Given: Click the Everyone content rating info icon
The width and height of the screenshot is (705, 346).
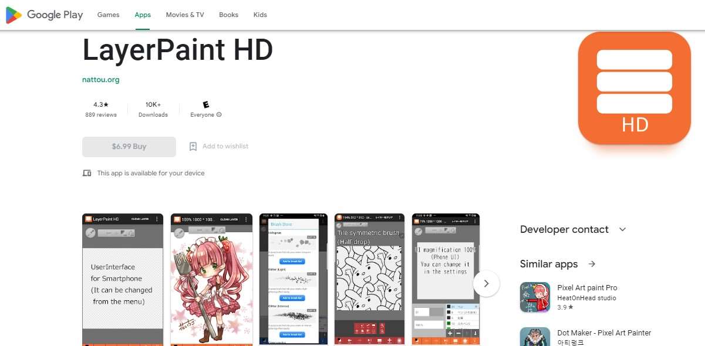Looking at the screenshot, I should [219, 115].
